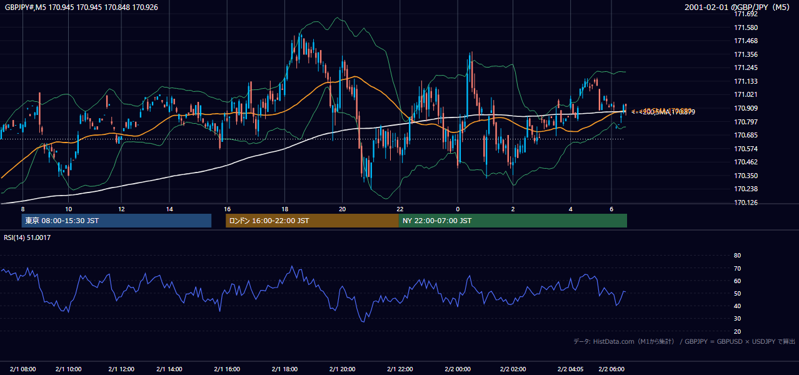Click hour label 8 under the price chart
The width and height of the screenshot is (799, 375).
(23, 209)
